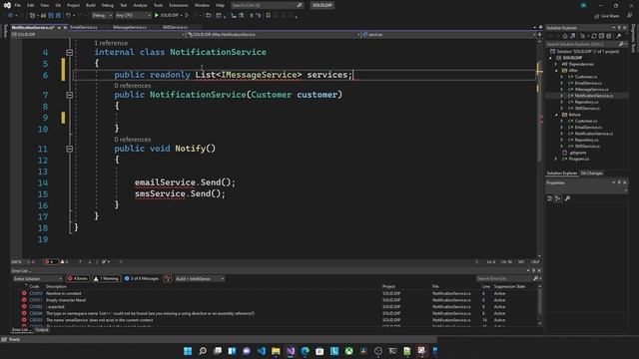Switch to the EmailService.cs tab
The height and width of the screenshot is (359, 639).
84,27
